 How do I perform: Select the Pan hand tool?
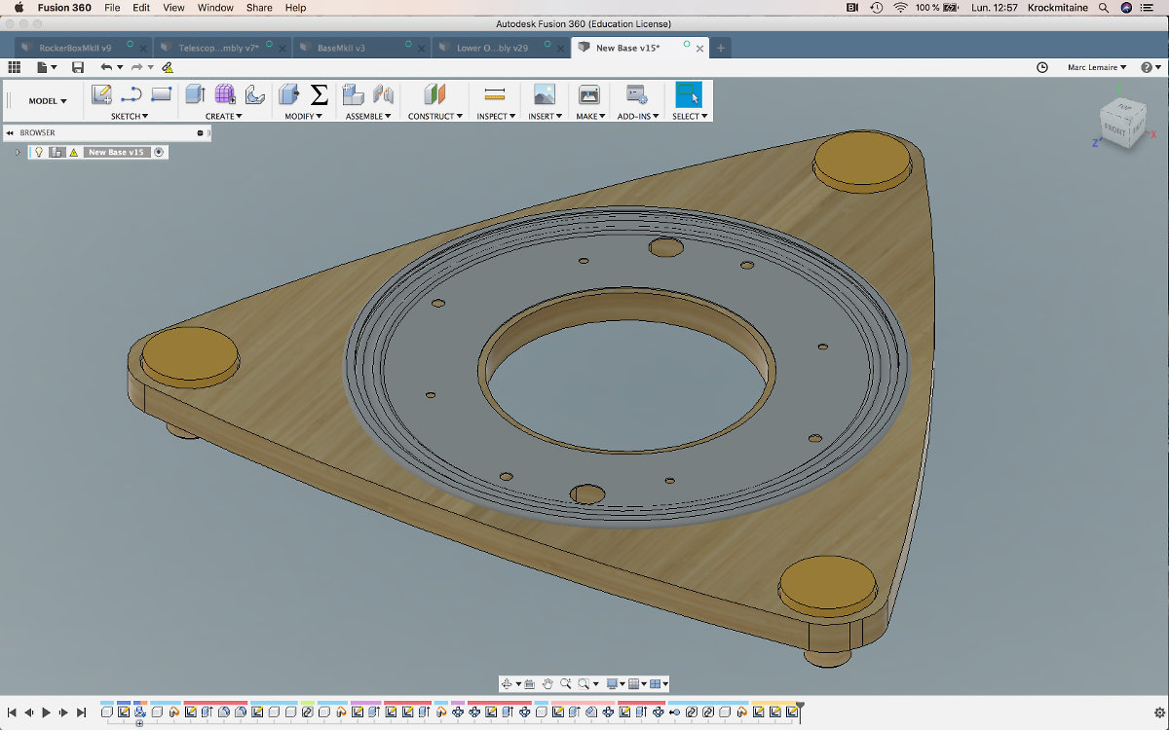[547, 684]
